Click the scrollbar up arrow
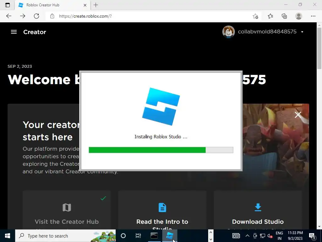 [319, 25]
